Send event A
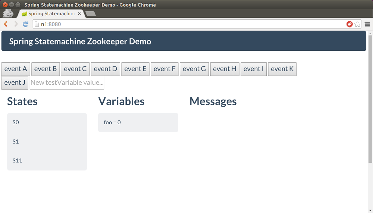This screenshot has height=213, width=373. pos(16,69)
